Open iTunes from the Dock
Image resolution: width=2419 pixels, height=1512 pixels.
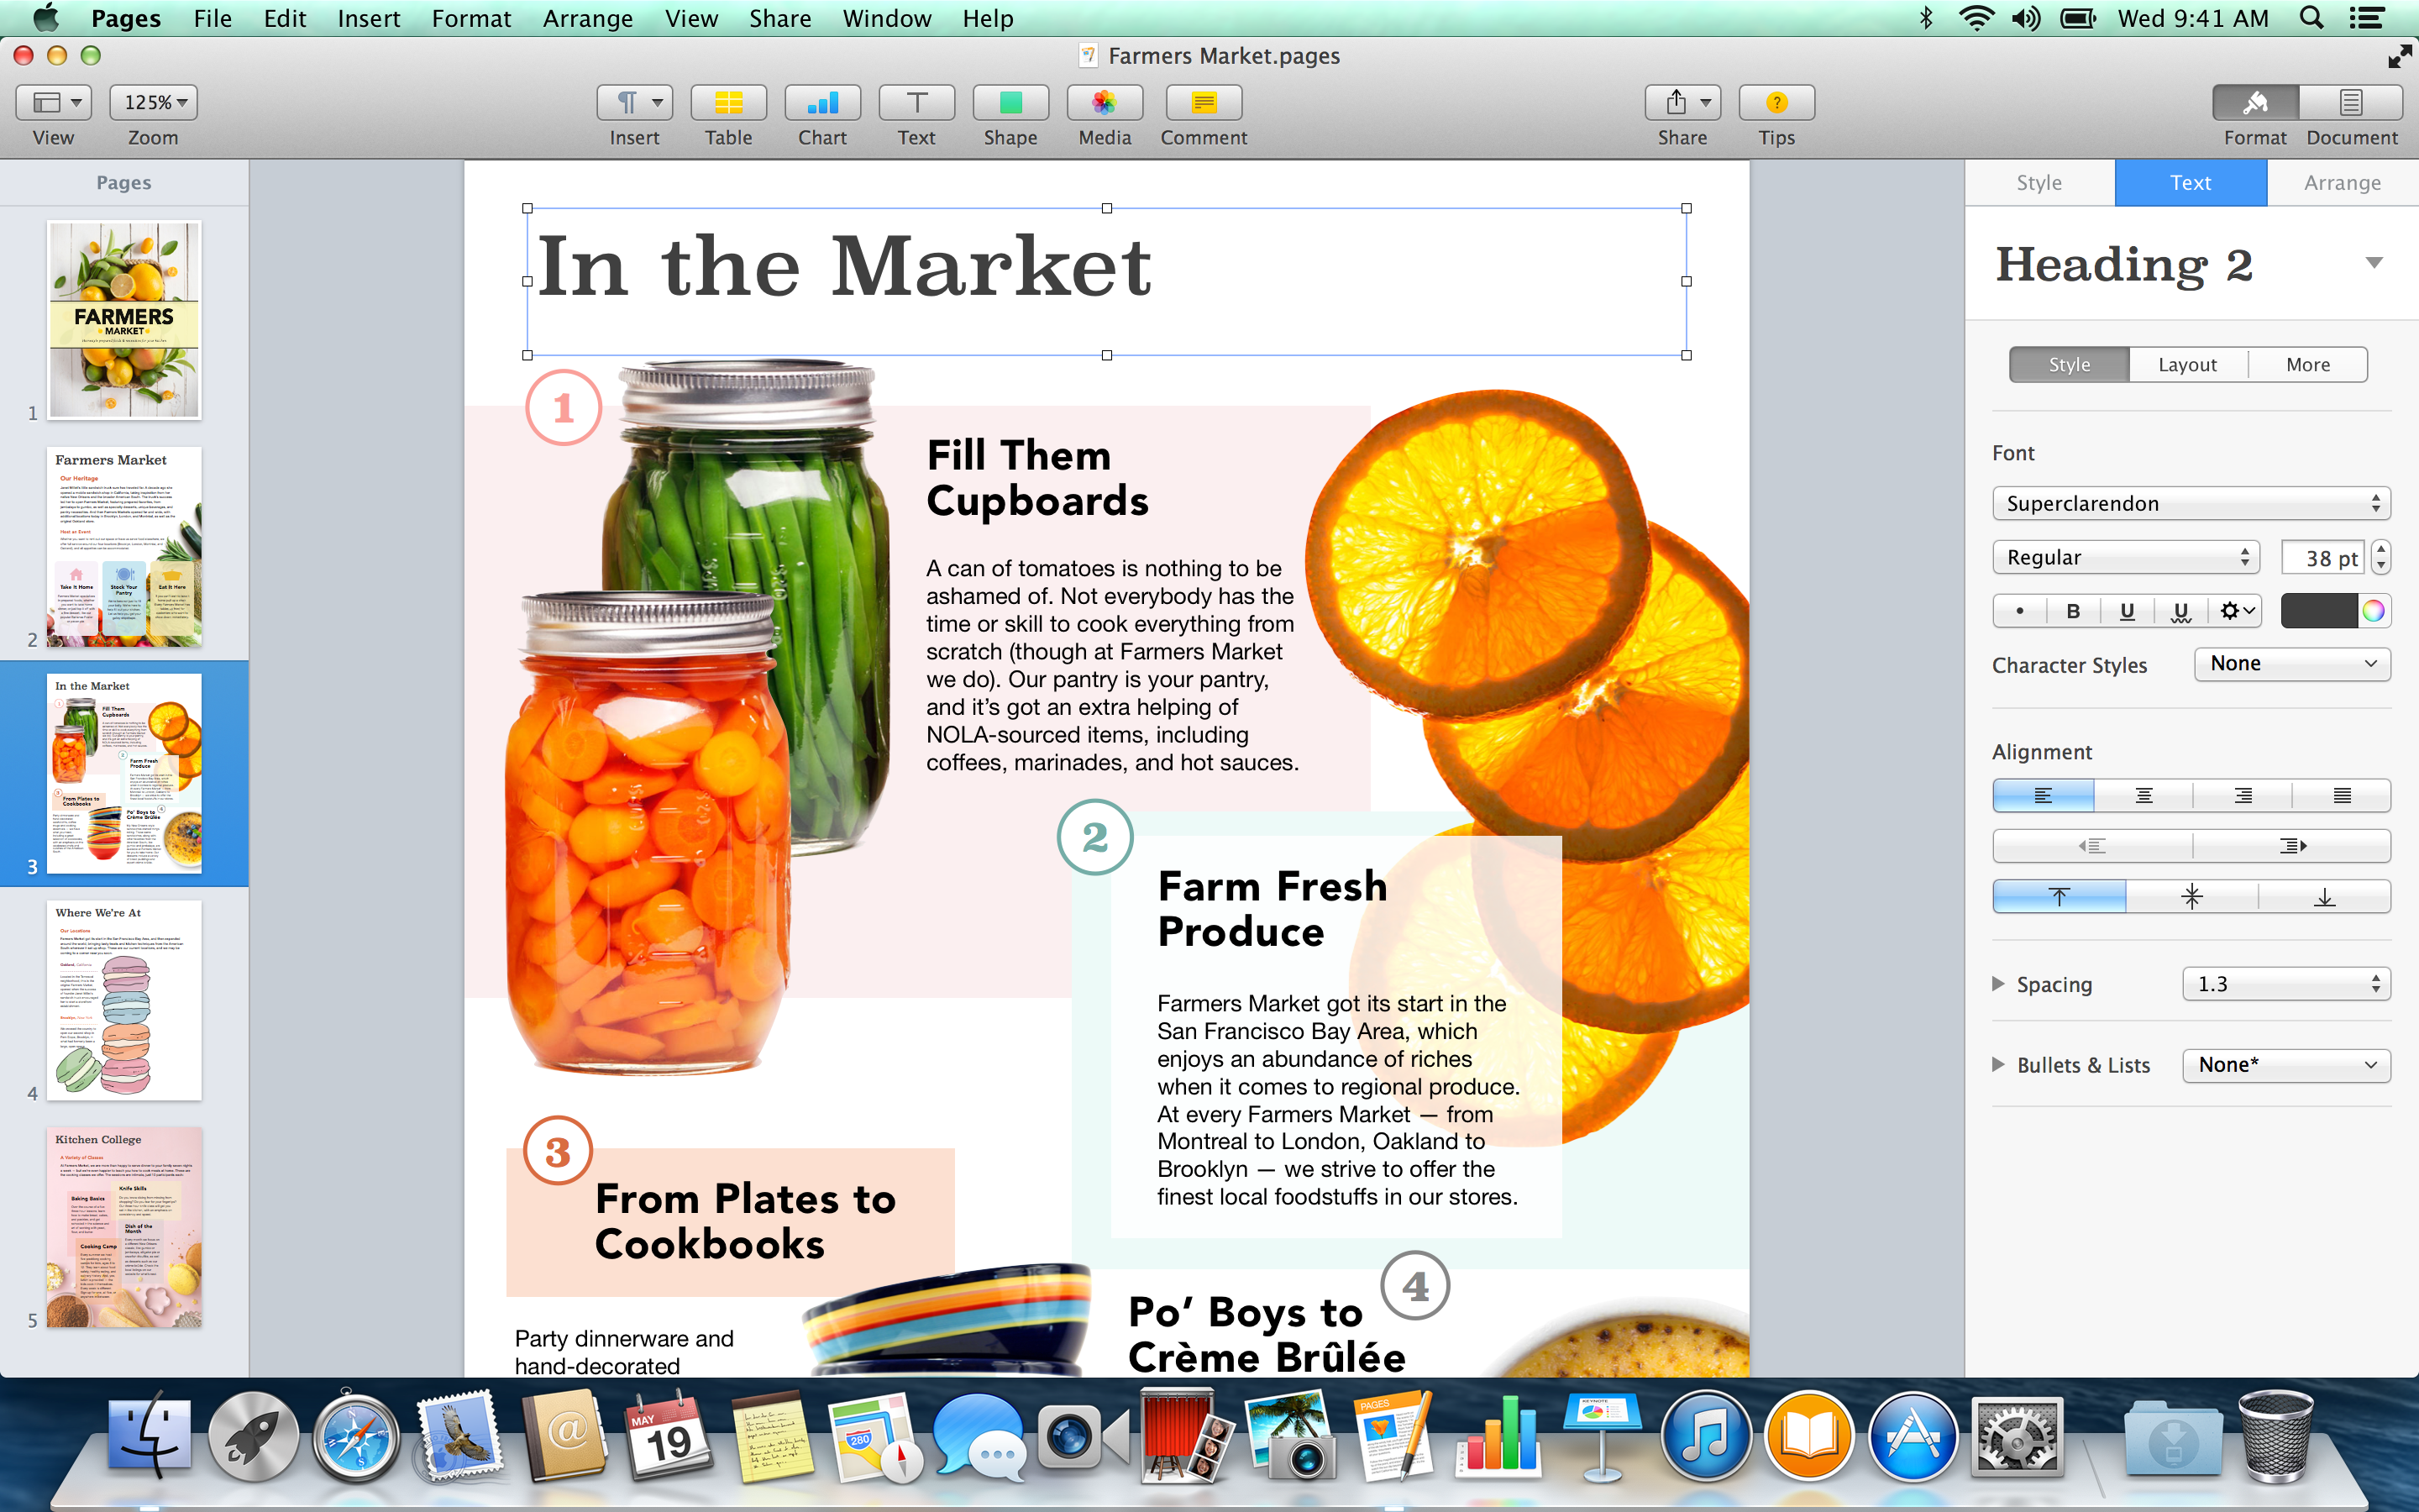[x=1706, y=1438]
